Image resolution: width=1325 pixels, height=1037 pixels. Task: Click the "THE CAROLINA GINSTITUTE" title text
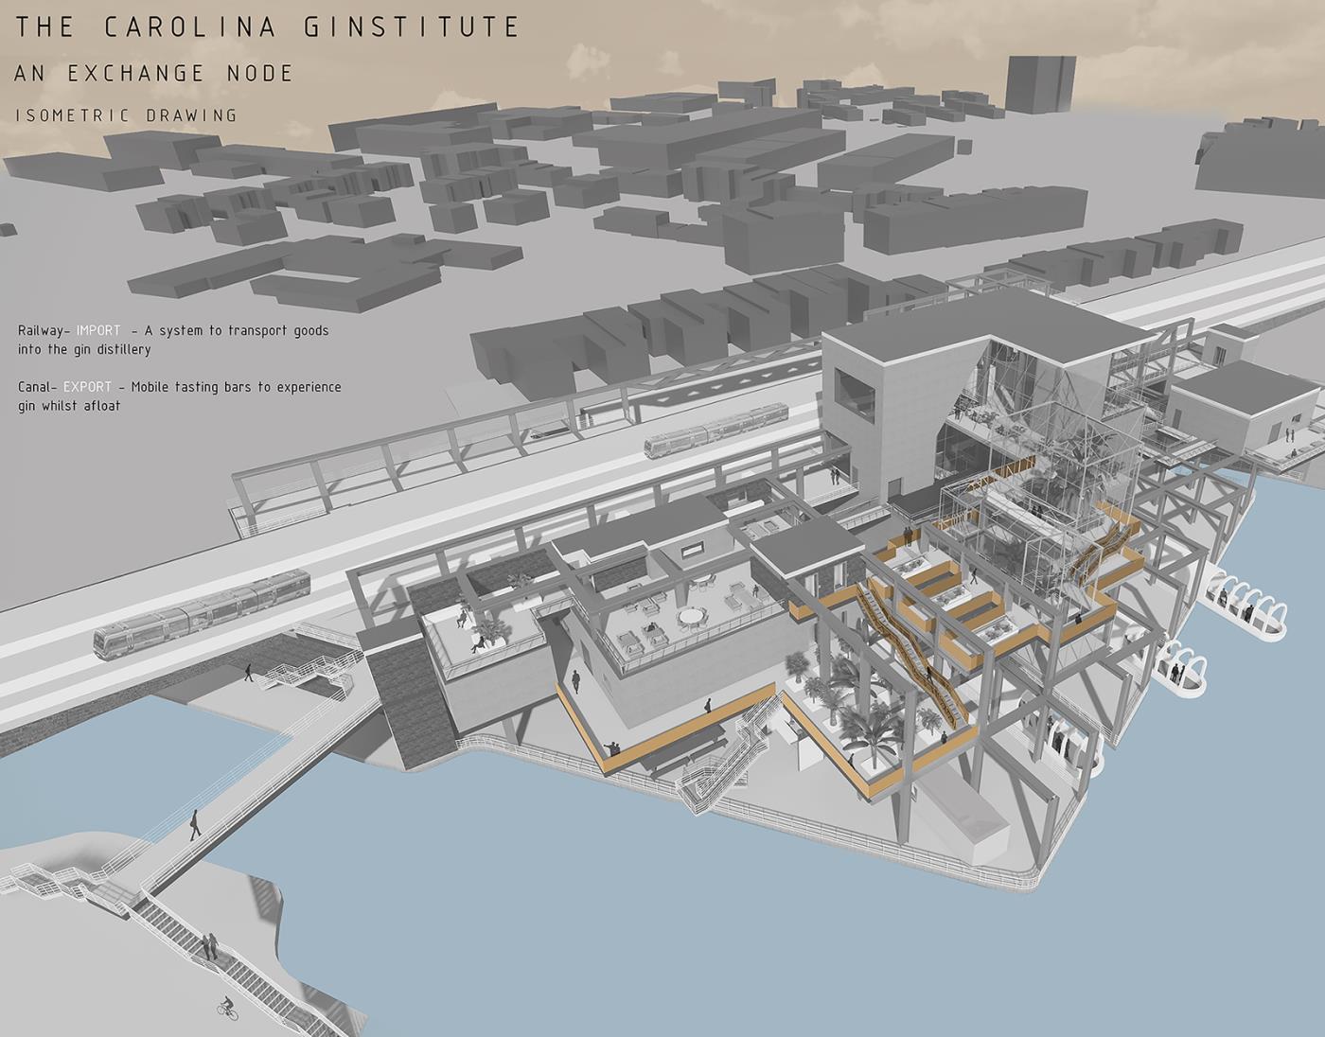pyautogui.click(x=267, y=26)
